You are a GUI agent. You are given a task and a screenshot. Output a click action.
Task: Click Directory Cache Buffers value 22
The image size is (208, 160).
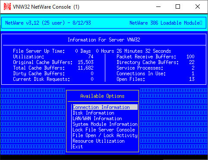coord(192,62)
